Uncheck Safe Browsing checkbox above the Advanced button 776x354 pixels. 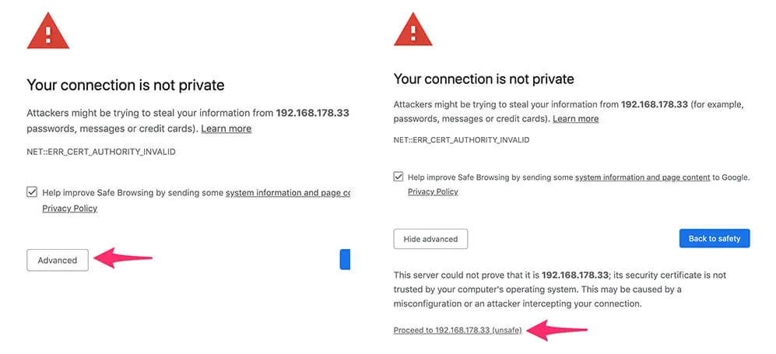[32, 192]
